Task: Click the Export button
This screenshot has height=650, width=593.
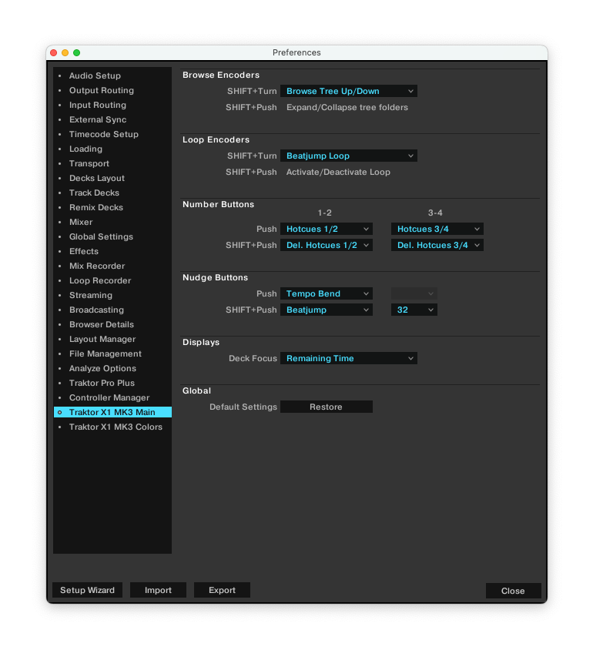Action: pyautogui.click(x=222, y=590)
